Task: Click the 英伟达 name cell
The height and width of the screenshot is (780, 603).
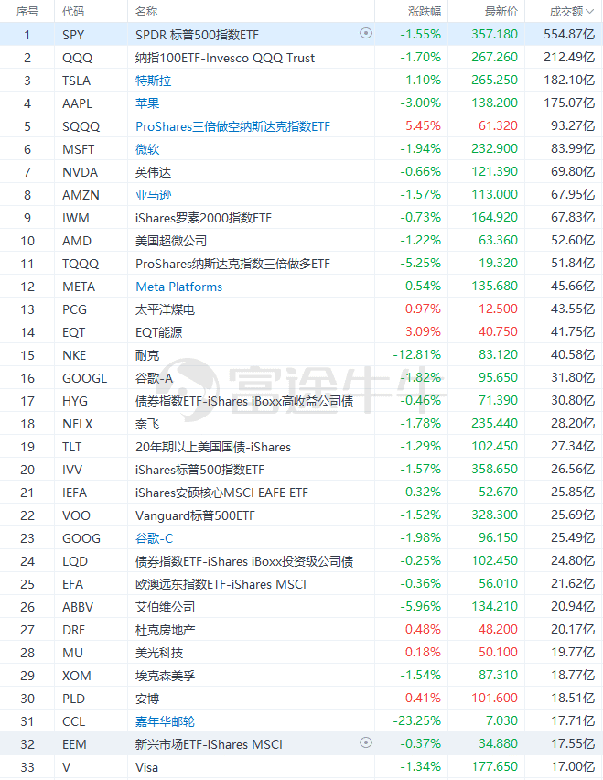Action: (153, 172)
